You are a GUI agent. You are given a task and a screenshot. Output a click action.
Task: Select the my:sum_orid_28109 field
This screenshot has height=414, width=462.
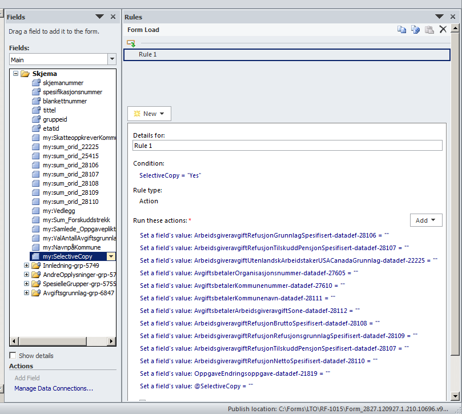click(x=71, y=192)
